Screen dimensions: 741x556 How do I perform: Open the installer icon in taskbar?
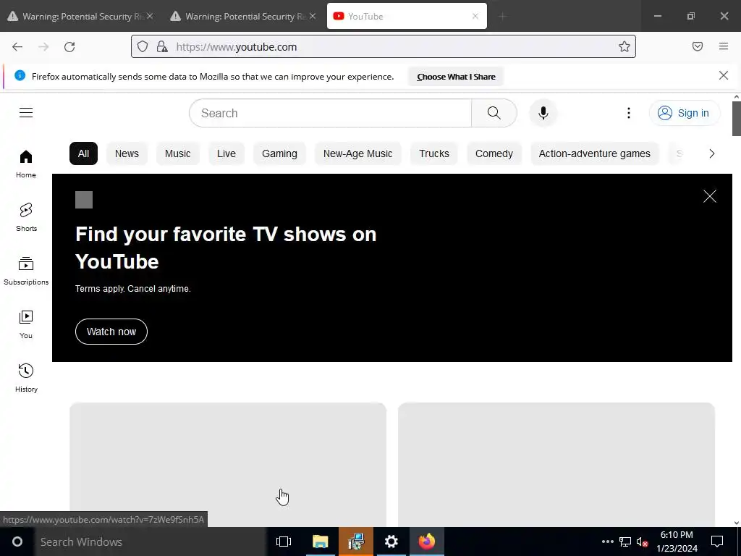[x=356, y=542]
